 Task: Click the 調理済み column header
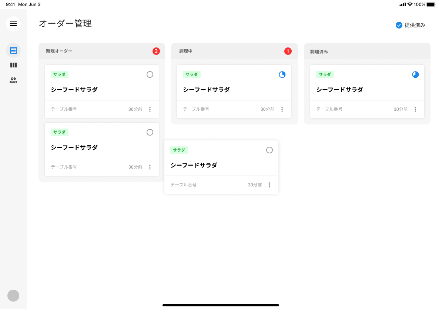pyautogui.click(x=319, y=51)
